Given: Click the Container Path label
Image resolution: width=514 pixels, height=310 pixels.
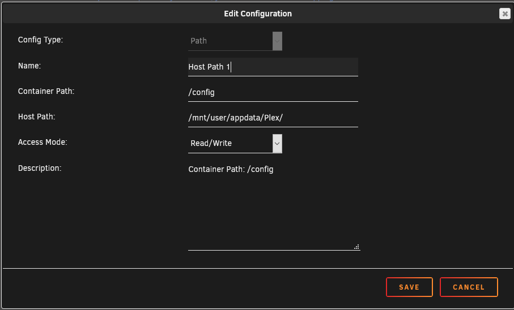Looking at the screenshot, I should 46,91.
